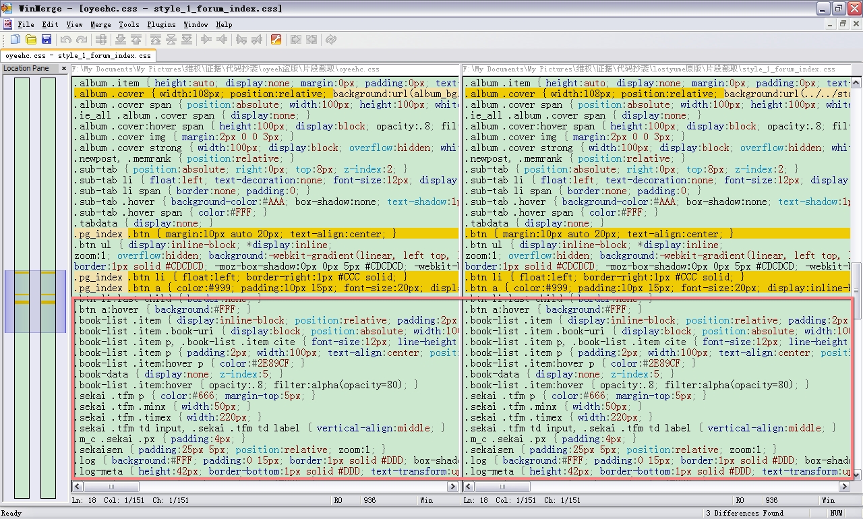Go to last difference

click(187, 40)
